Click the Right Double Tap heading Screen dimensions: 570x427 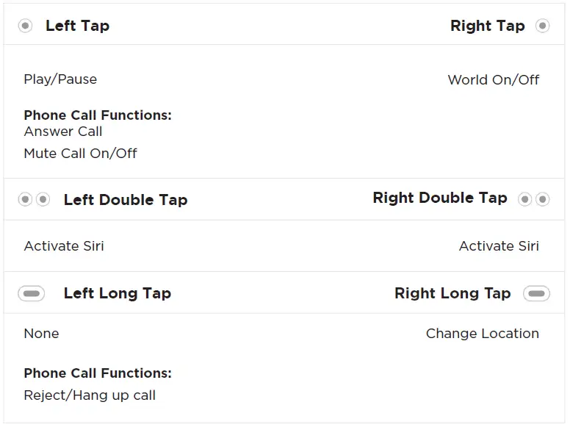440,198
